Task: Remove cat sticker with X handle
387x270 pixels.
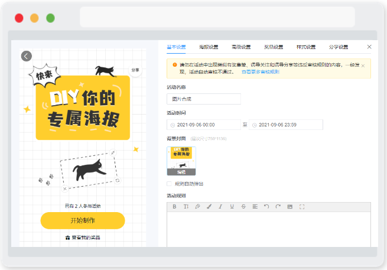Action: pyautogui.click(x=65, y=188)
